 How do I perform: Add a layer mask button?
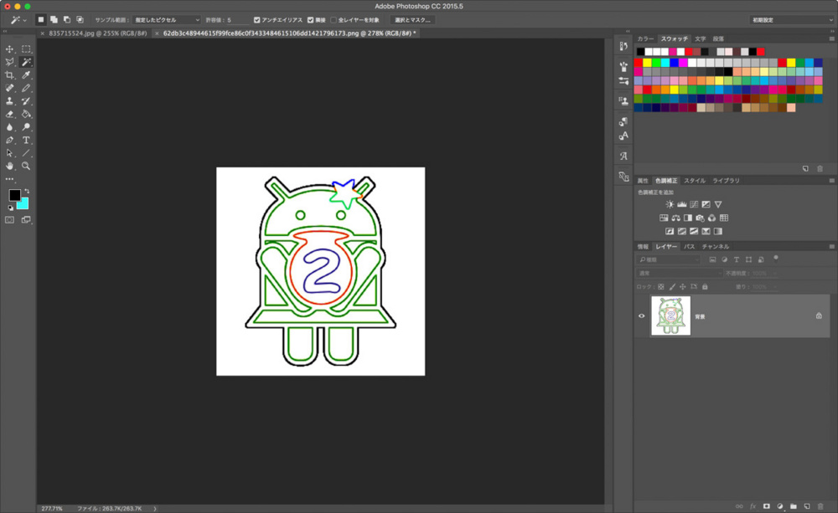click(x=767, y=506)
